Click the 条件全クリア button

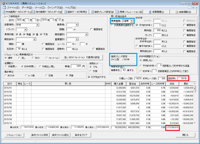[81, 135]
